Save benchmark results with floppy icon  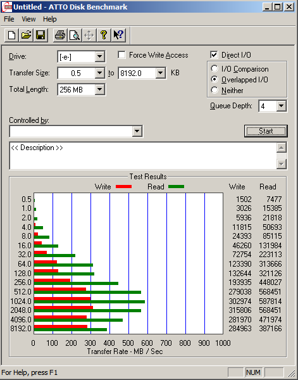pyautogui.click(x=40, y=35)
